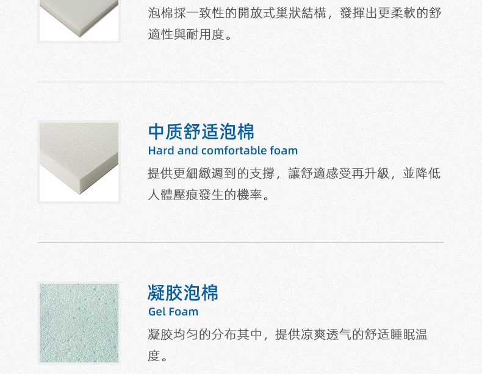This screenshot has width=482, height=374.
Task: Click the paragraph starting 提供更細緻週到的支撐
Action: coord(294,184)
